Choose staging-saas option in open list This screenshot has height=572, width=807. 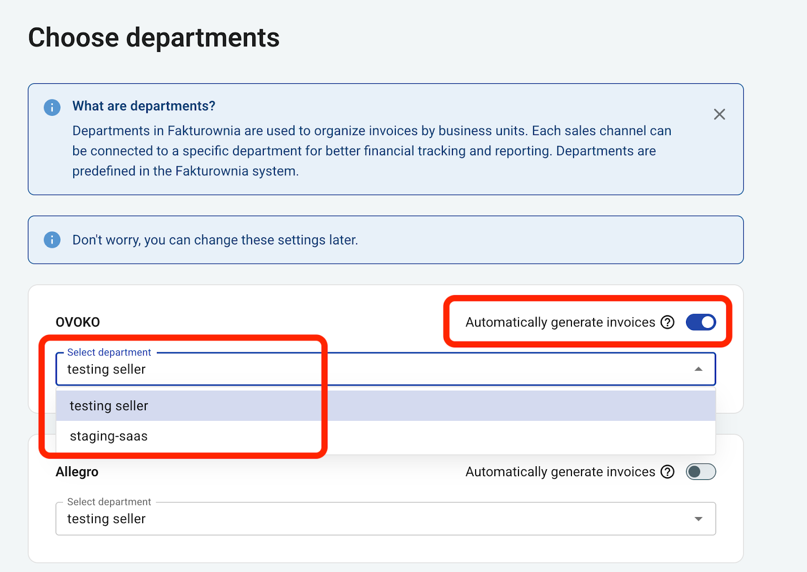109,436
